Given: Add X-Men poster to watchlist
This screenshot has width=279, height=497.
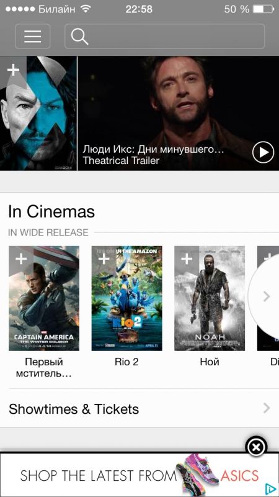Looking at the screenshot, I should pos(13,70).
